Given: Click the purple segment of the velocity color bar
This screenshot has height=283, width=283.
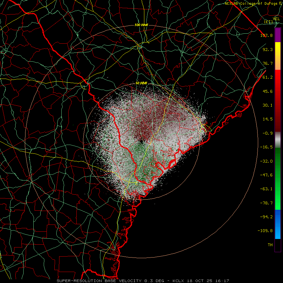Looking at the screenshot, I should pyautogui.click(x=278, y=35).
